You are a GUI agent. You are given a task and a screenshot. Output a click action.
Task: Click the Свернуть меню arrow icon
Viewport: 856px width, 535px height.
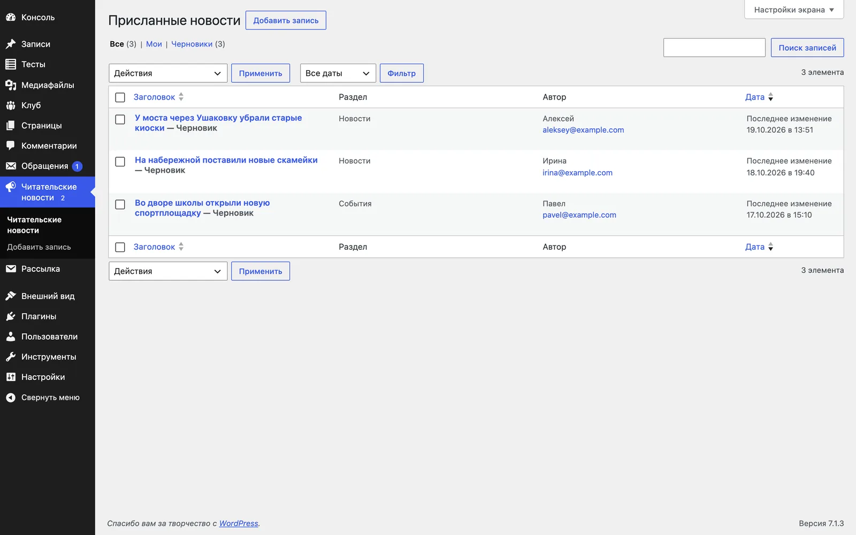pyautogui.click(x=11, y=398)
